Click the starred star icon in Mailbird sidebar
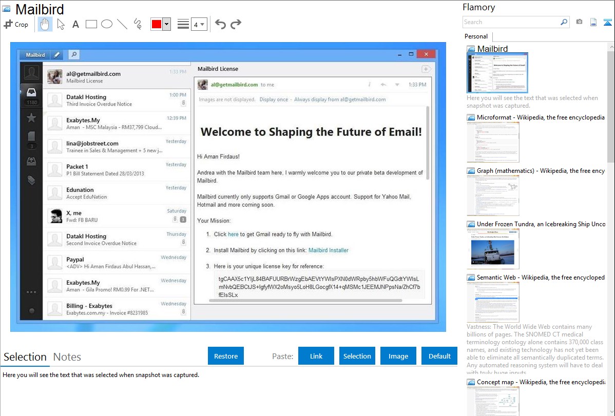This screenshot has height=416, width=615. (x=31, y=117)
